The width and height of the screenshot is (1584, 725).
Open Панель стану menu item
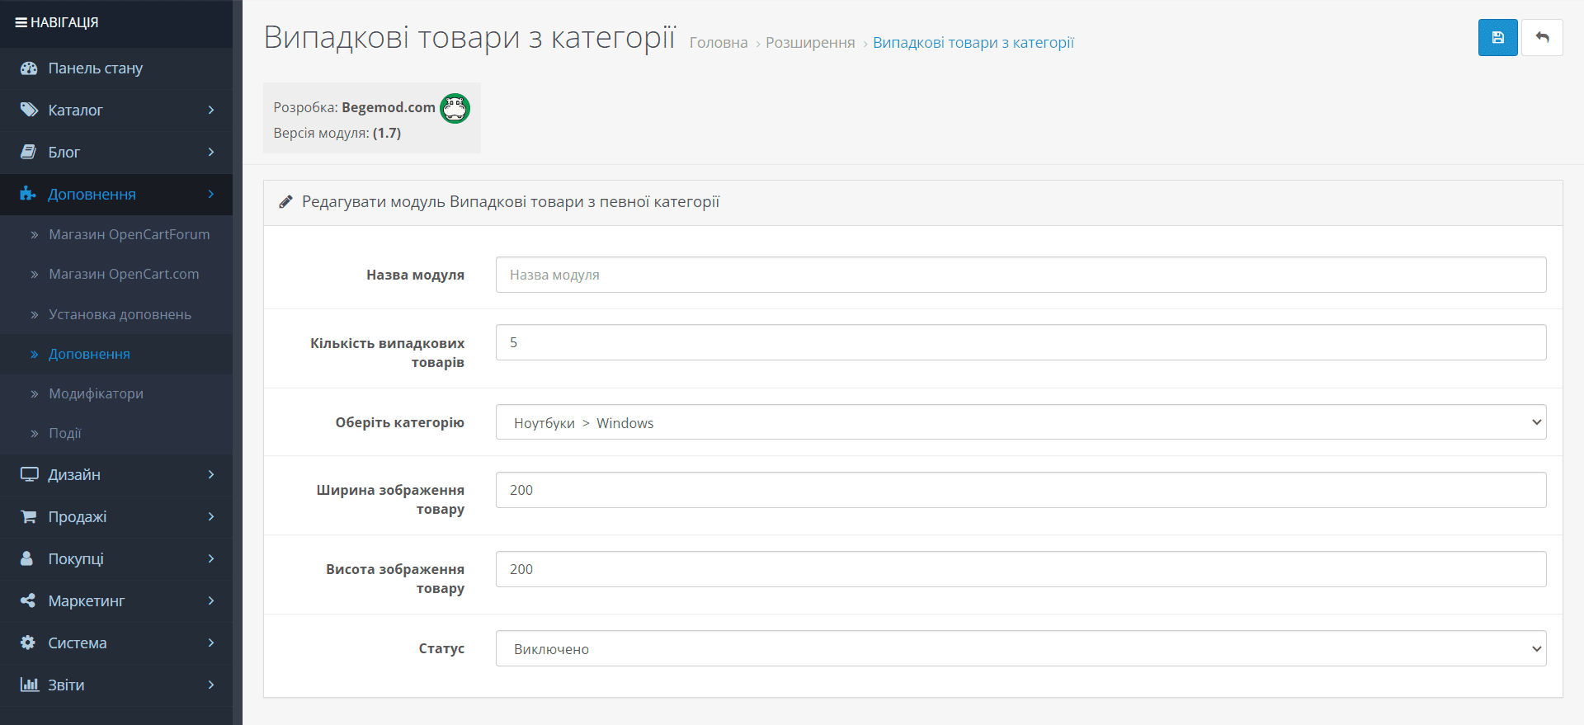pos(116,68)
